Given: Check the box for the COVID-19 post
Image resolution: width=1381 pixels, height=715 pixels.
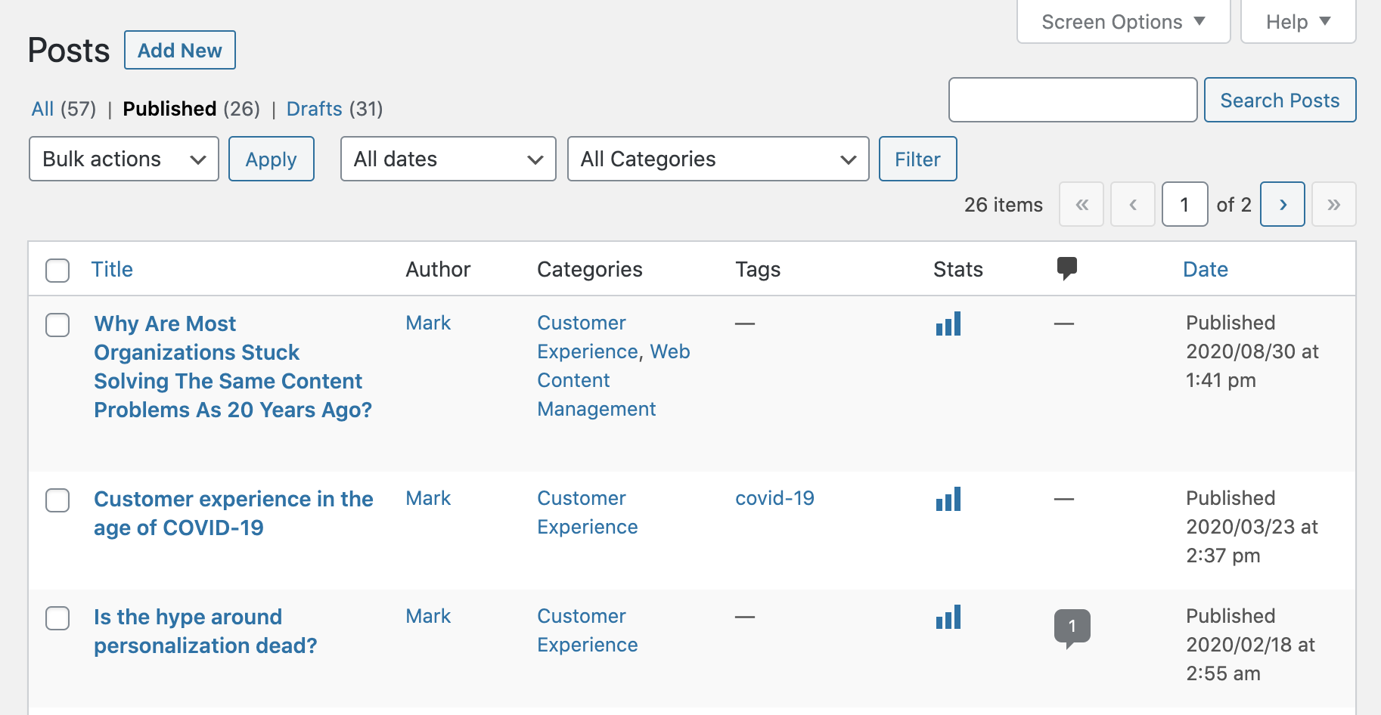Looking at the screenshot, I should tap(57, 500).
